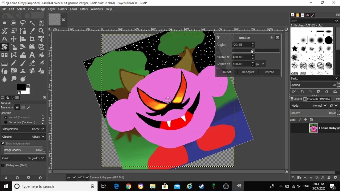Image resolution: width=340 pixels, height=191 pixels.
Task: Open the Filters menu
Action: tap(84, 9)
